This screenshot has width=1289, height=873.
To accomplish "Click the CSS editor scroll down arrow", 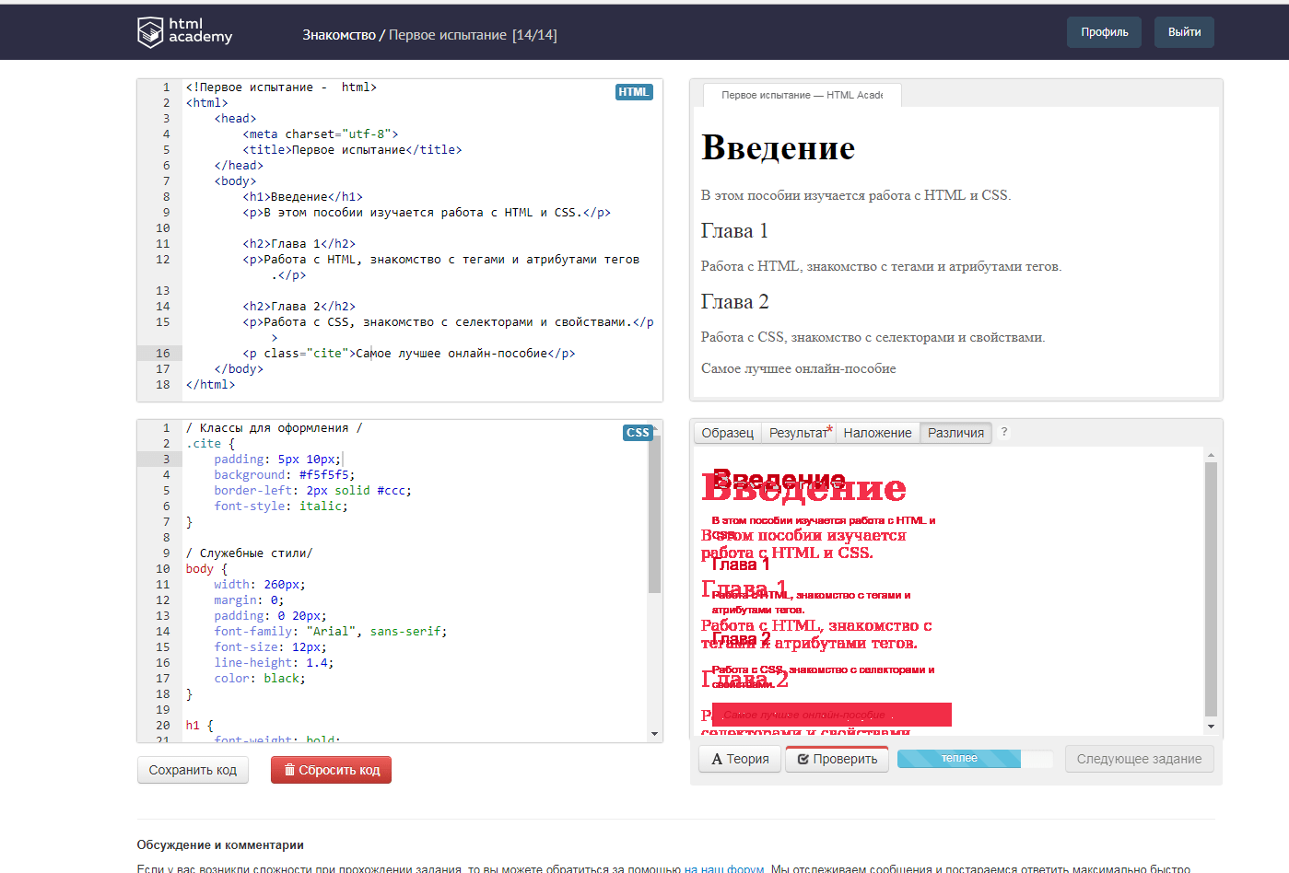I will pyautogui.click(x=655, y=734).
